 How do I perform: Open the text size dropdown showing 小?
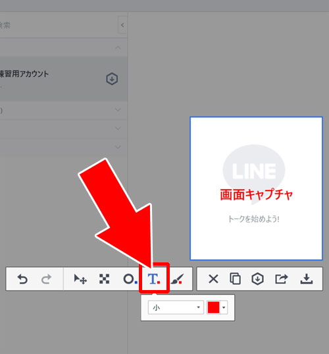point(176,307)
